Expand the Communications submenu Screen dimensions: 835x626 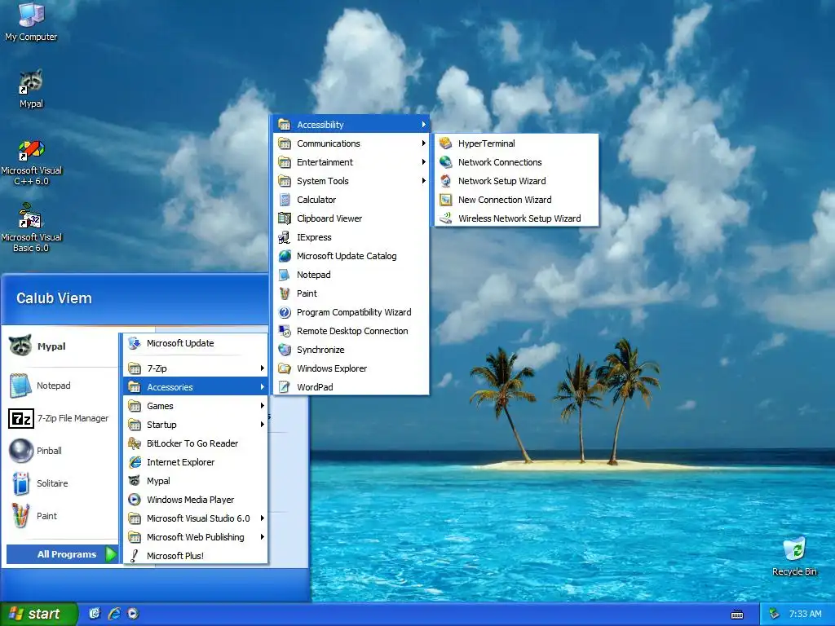click(351, 143)
